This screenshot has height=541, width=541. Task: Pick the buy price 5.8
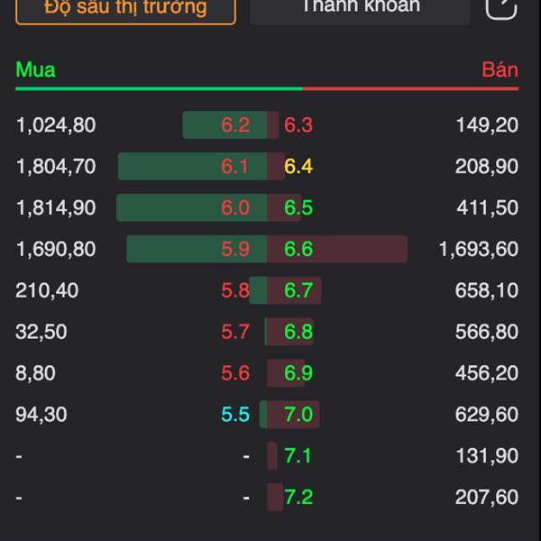(x=235, y=290)
